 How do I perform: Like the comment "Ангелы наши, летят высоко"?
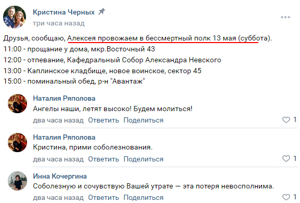[286, 120]
